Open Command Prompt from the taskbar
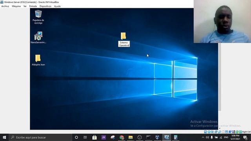 (x=148, y=137)
